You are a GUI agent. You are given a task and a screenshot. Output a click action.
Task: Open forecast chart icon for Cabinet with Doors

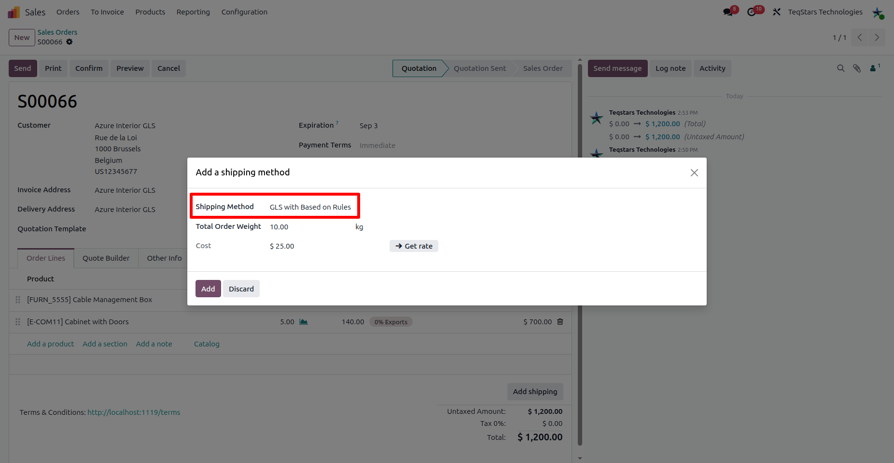pyautogui.click(x=304, y=322)
